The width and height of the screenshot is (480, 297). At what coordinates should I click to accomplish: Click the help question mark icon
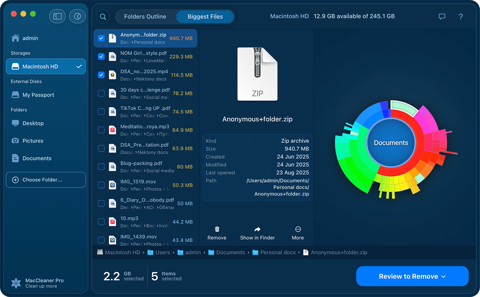tap(461, 17)
